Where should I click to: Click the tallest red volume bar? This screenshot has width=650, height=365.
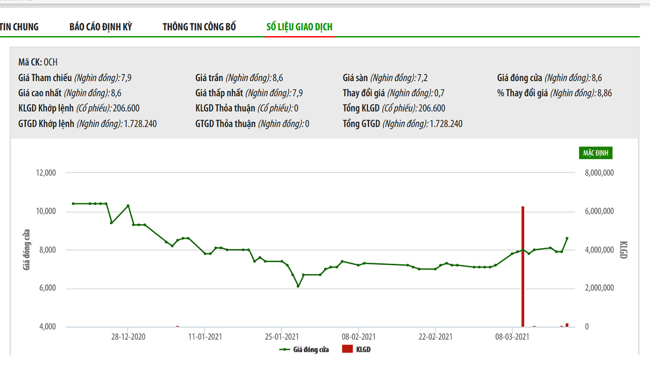522,266
